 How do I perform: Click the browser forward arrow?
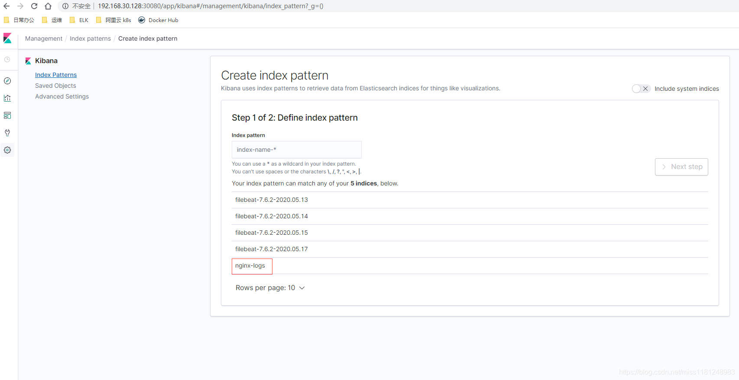(x=20, y=6)
